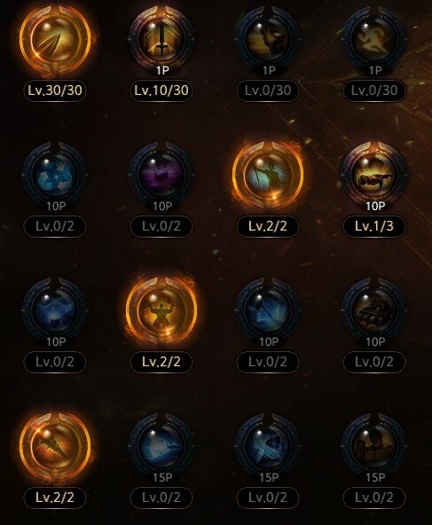Click the blue shield bash skill icon
The height and width of the screenshot is (525, 432).
(x=268, y=447)
